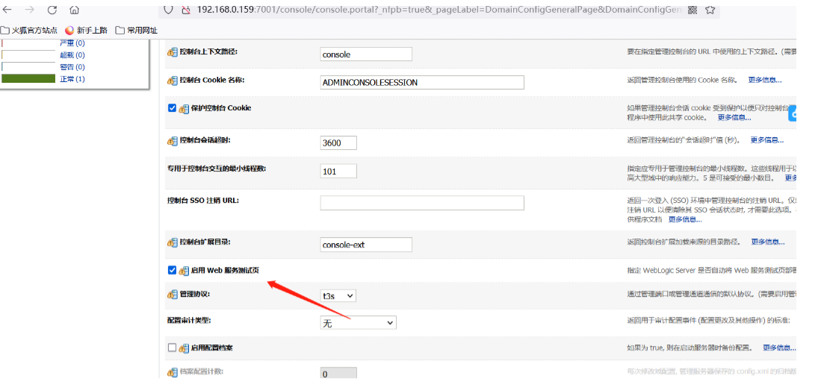Open the 火狐官方站点 bookmark folder
The width and height of the screenshot is (821, 387).
click(x=28, y=31)
